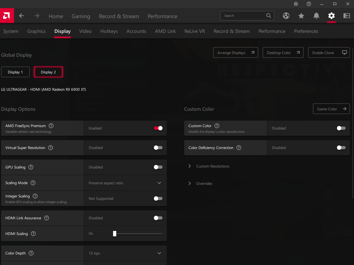Viewport: 354px width, 265px height.
Task: Show help for Virtual Super Resolution
Action: coord(51,148)
